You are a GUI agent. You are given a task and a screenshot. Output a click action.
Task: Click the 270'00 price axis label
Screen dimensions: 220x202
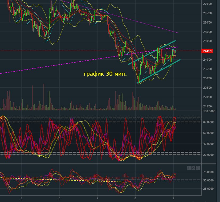207,4
